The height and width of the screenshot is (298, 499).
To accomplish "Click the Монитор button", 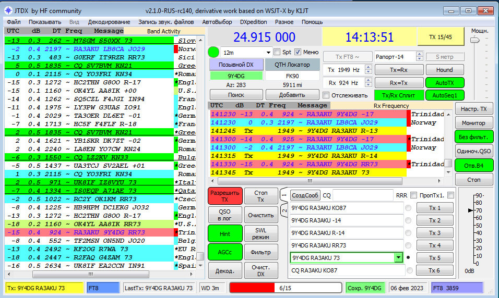I will (x=473, y=123).
